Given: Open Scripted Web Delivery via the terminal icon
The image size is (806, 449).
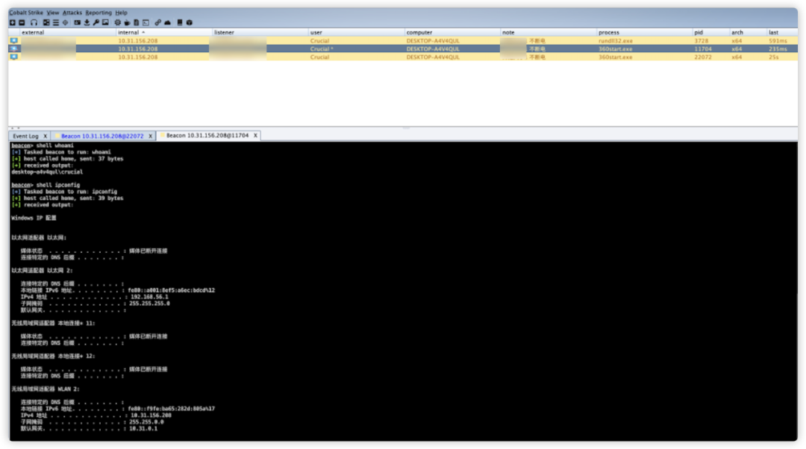Looking at the screenshot, I should pyautogui.click(x=146, y=22).
